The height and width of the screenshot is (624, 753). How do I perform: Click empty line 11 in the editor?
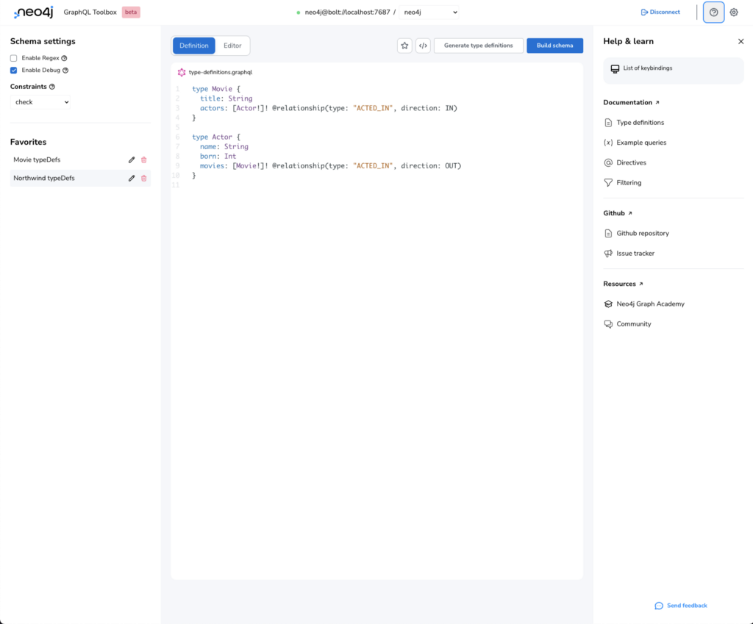(377, 185)
